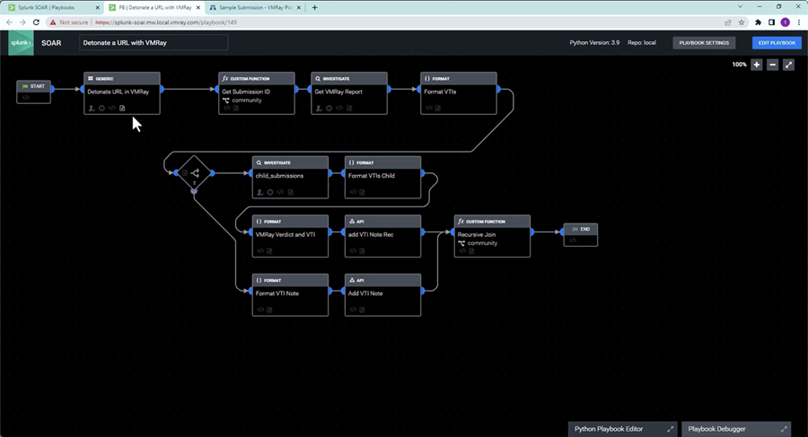Open browser tab search chevron
Screen dimensions: 808x437
740,6
